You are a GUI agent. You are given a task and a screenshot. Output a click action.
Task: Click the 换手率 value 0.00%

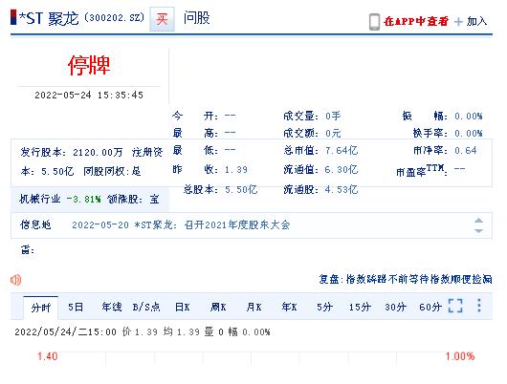coord(469,133)
